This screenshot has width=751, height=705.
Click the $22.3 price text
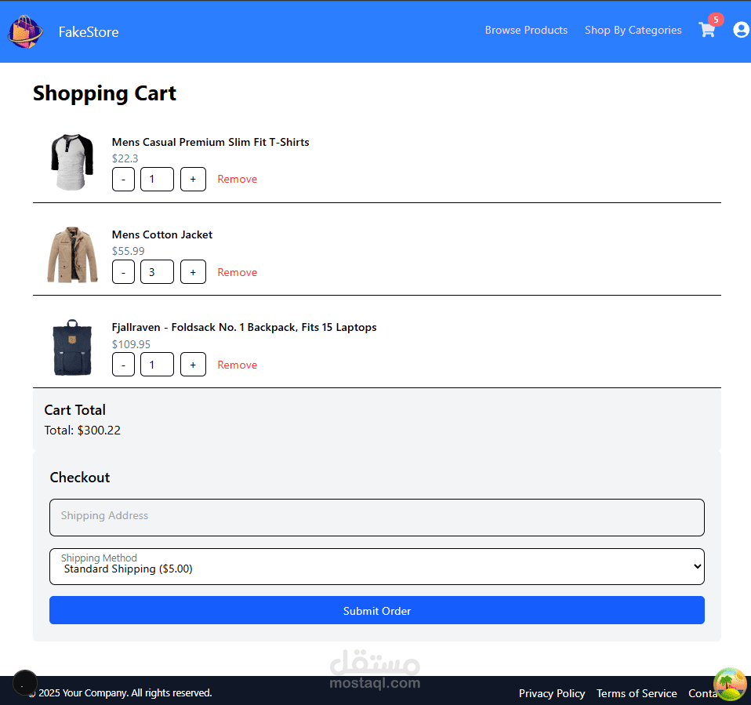click(x=125, y=158)
